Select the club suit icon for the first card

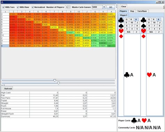pyautogui.click(x=121, y=20)
